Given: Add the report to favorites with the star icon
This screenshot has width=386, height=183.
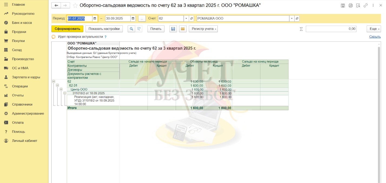Looking at the screenshot, I should pyautogui.click(x=75, y=5).
